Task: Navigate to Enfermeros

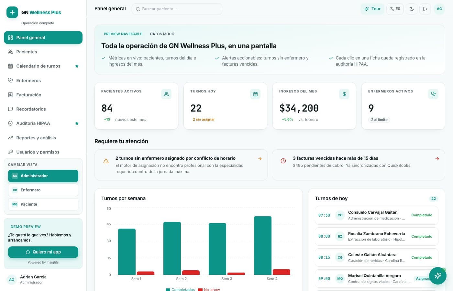Action: (43, 81)
